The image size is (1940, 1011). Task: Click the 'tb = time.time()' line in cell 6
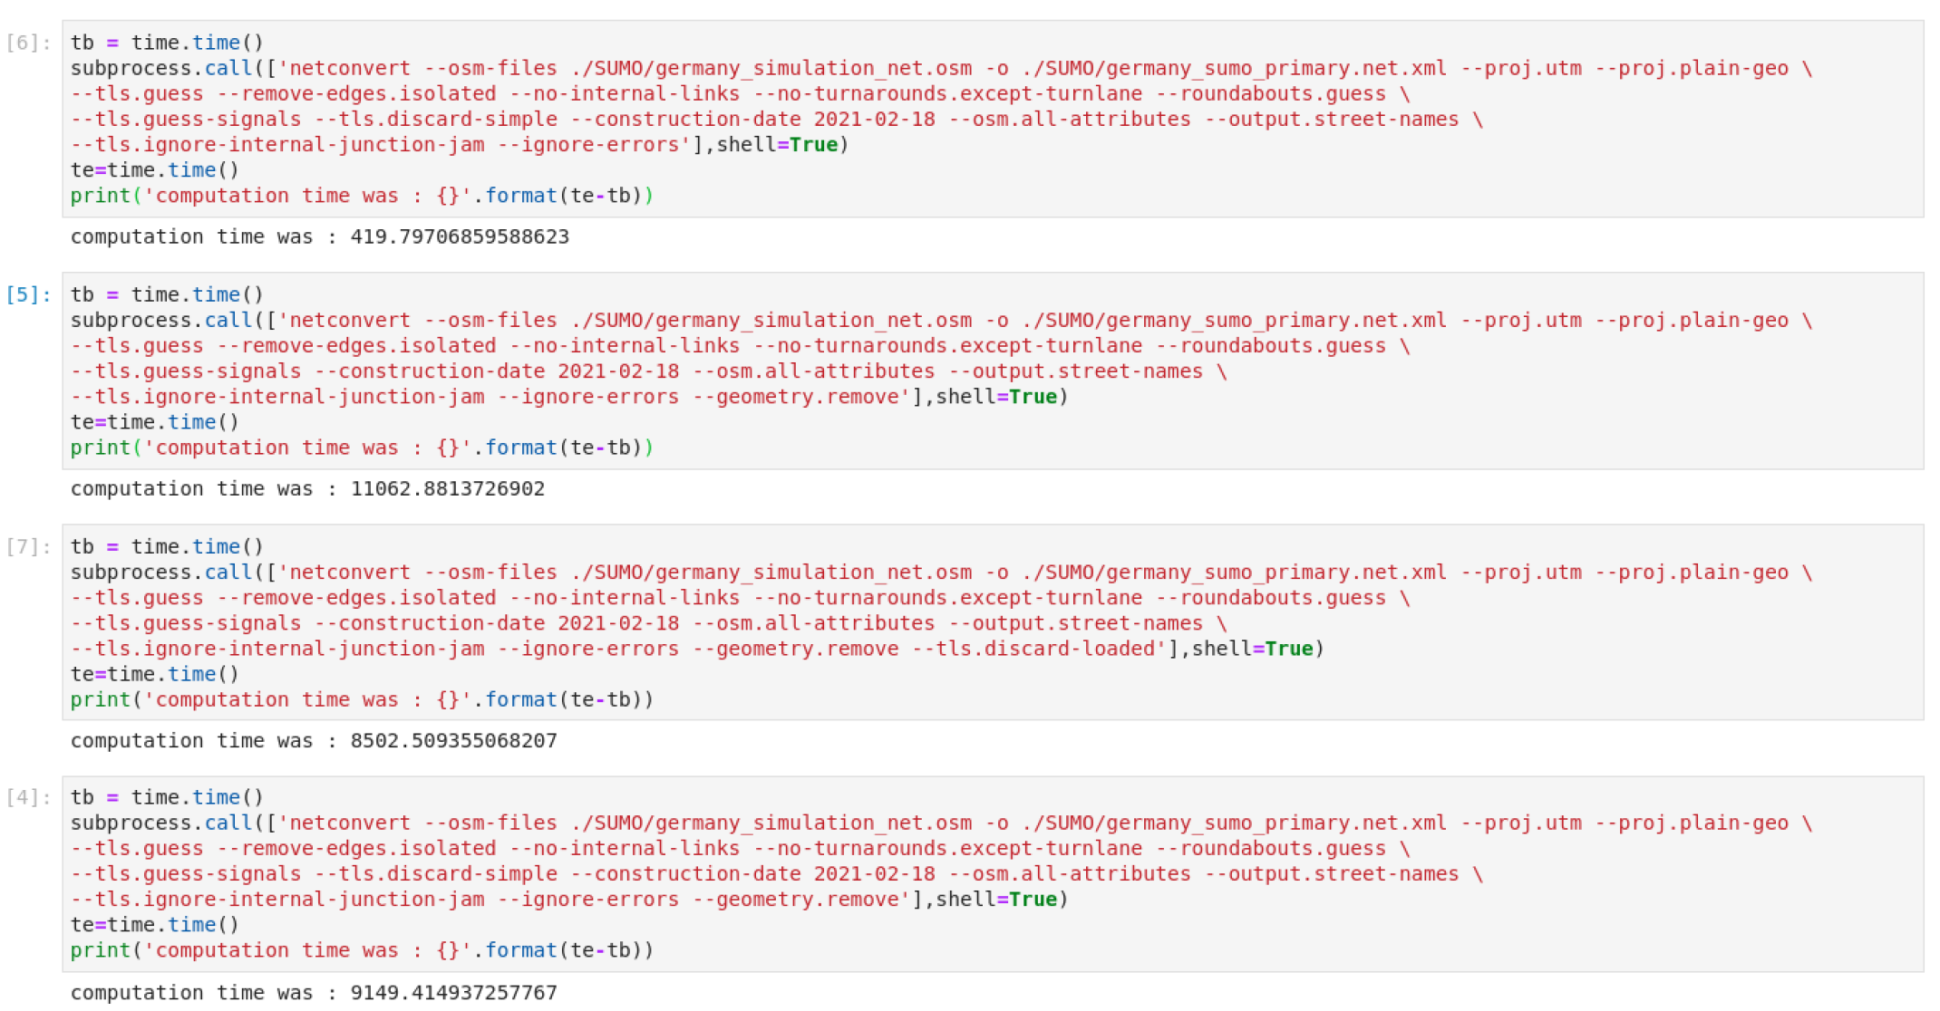(167, 43)
